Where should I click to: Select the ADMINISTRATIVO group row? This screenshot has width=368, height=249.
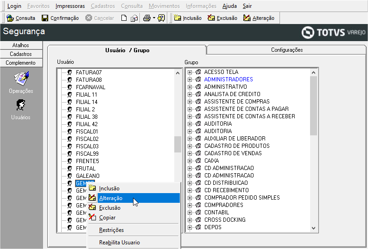tap(226, 87)
